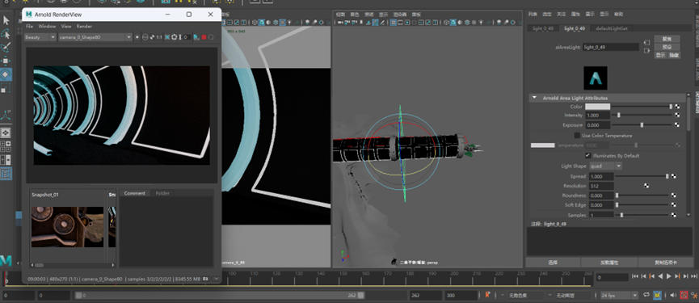
Task: Open the View menu in Arnold RenderView
Action: click(x=66, y=27)
